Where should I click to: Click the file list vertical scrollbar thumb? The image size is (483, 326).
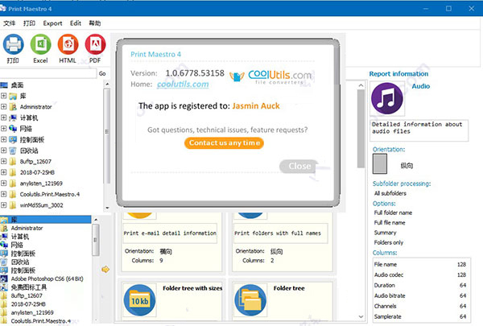pos(96,240)
